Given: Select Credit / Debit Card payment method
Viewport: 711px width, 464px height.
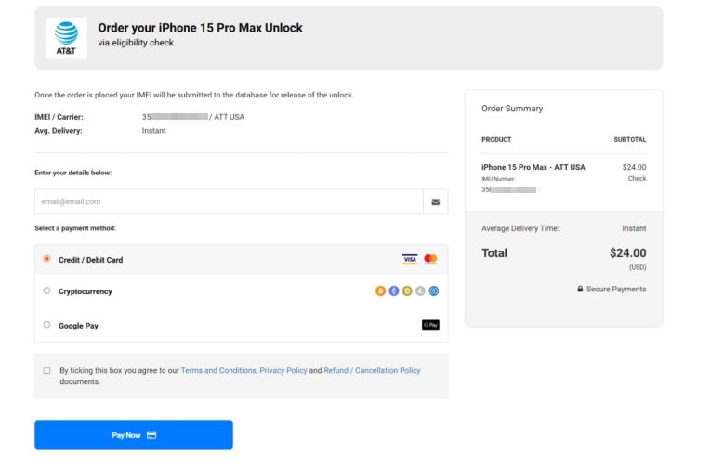Looking at the screenshot, I should 47,259.
